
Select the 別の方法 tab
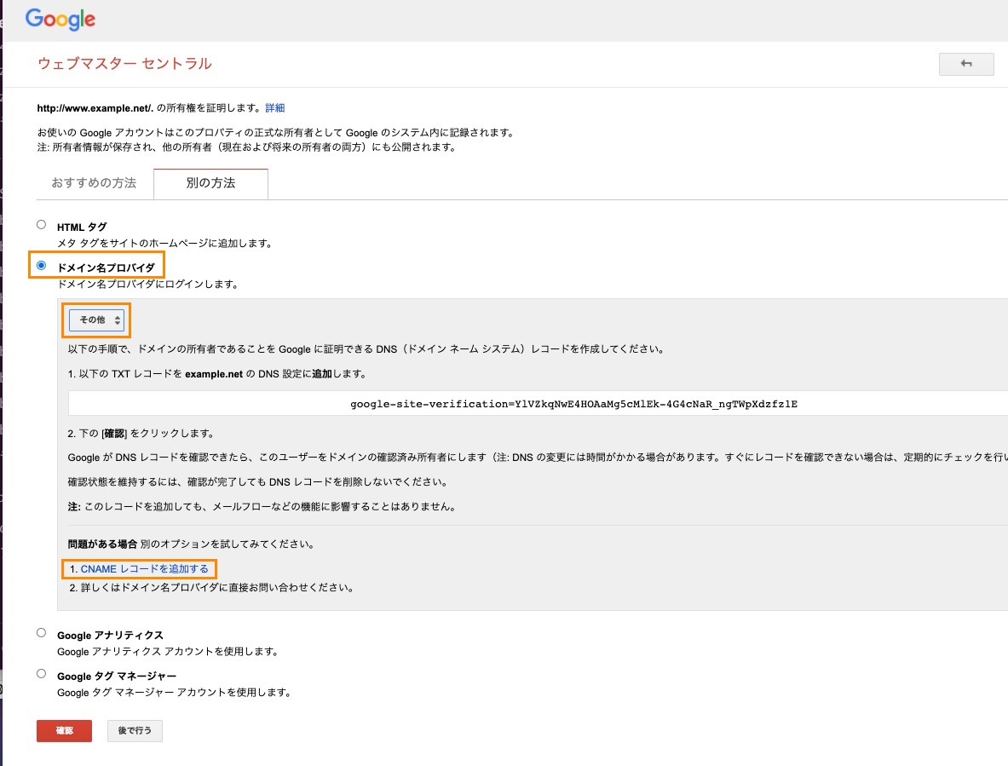(x=210, y=183)
